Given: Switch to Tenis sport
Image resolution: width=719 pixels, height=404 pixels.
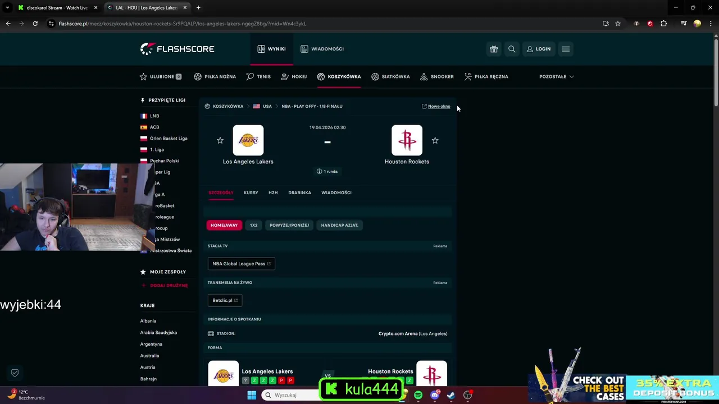Looking at the screenshot, I should (258, 76).
